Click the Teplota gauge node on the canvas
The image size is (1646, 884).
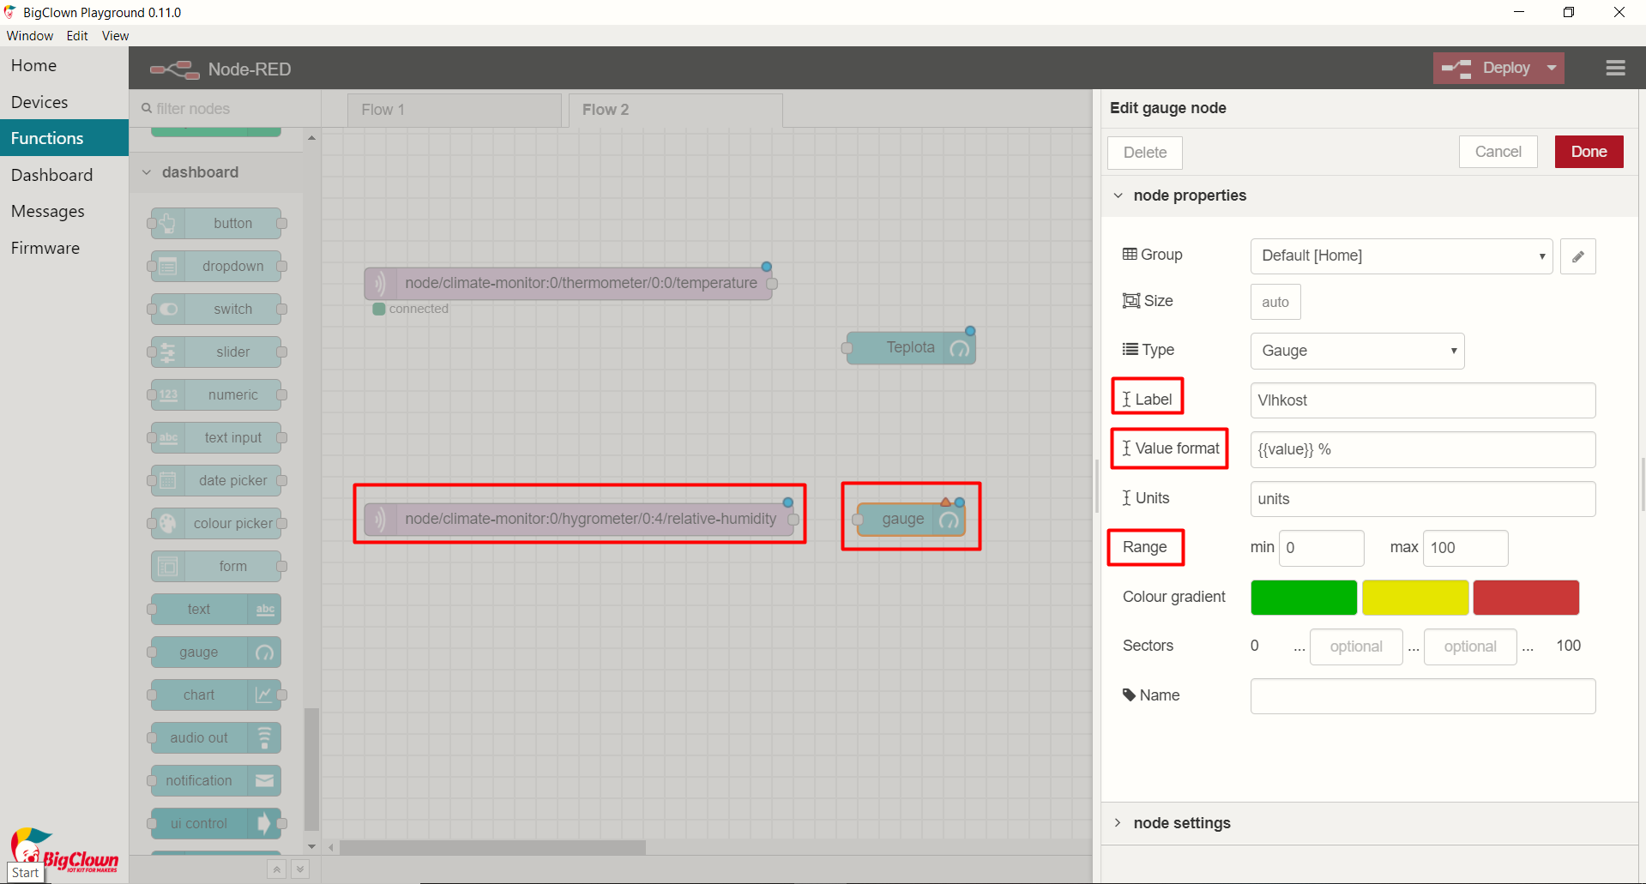[911, 347]
